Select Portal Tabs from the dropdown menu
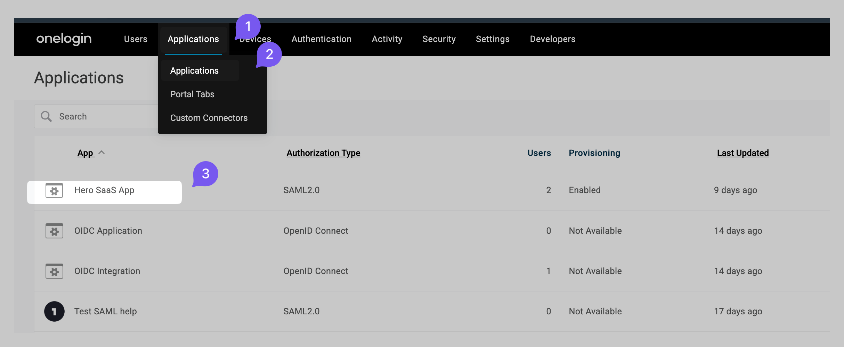Screen dimensions: 844x347 pyautogui.click(x=192, y=94)
